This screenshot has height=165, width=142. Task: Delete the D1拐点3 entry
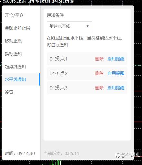click(99, 88)
